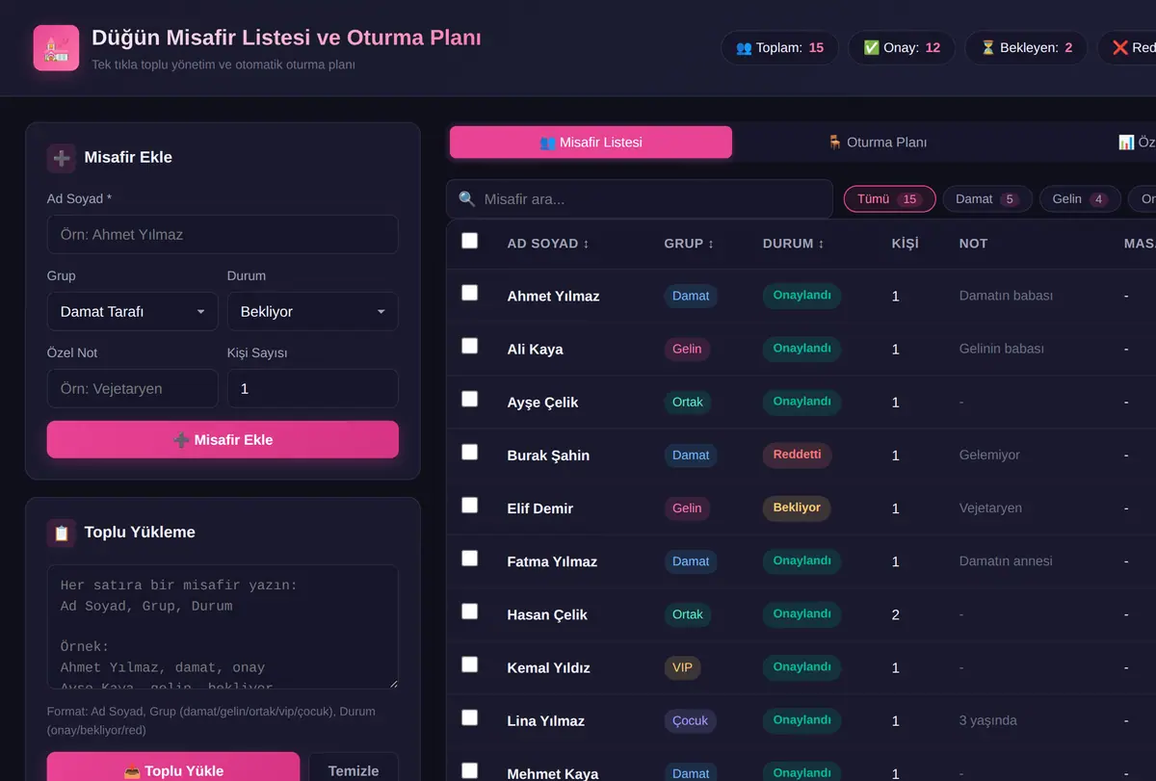Viewport: 1156px width, 781px height.
Task: Click the clipboard icon beside Toplu Yükleme
Action: (62, 533)
